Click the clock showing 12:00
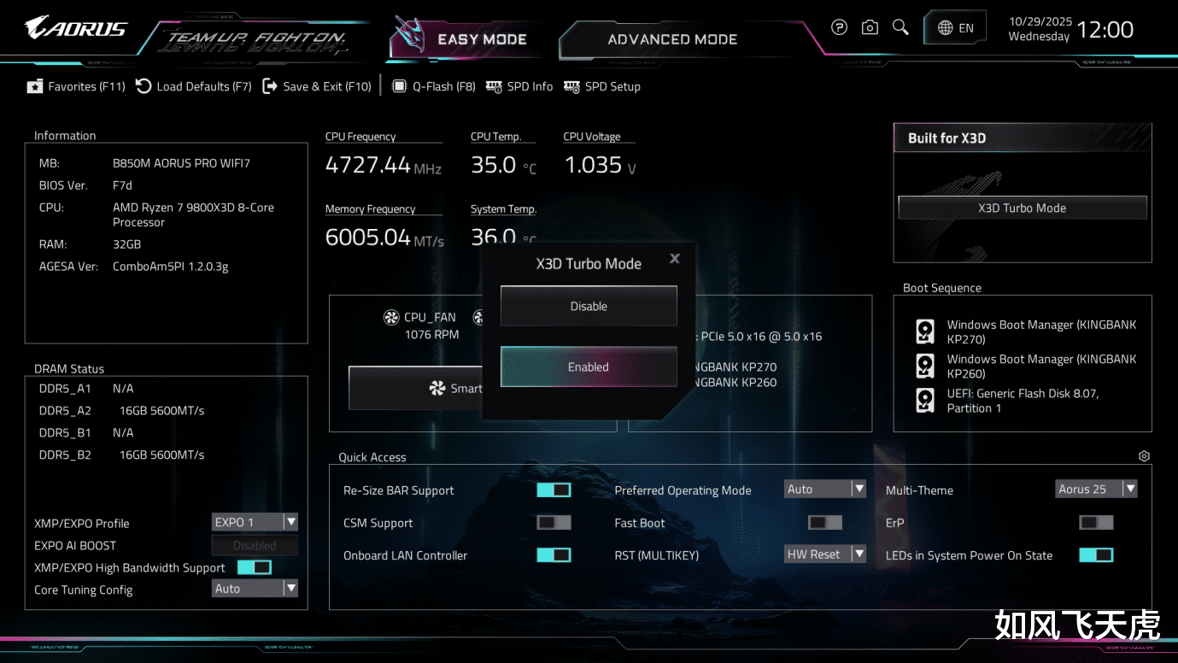 [x=1105, y=30]
